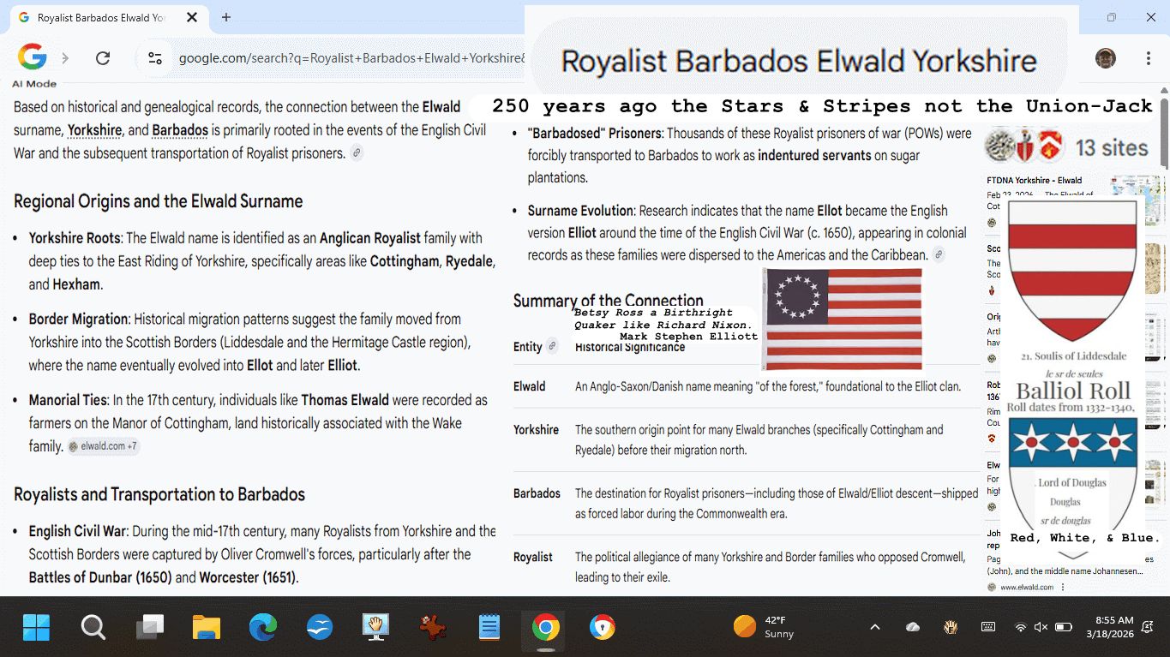Launch Microsoft Edge from the taskbar
1170x657 pixels.
(x=263, y=628)
